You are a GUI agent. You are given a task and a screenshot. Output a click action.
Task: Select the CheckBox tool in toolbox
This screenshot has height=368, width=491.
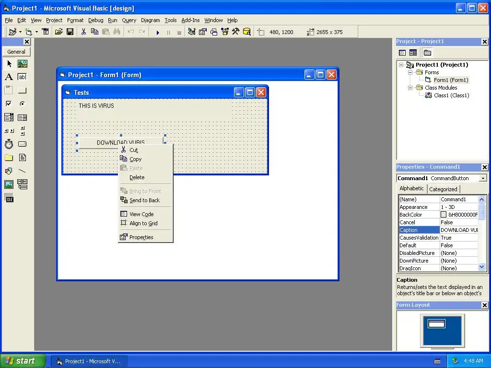point(9,103)
